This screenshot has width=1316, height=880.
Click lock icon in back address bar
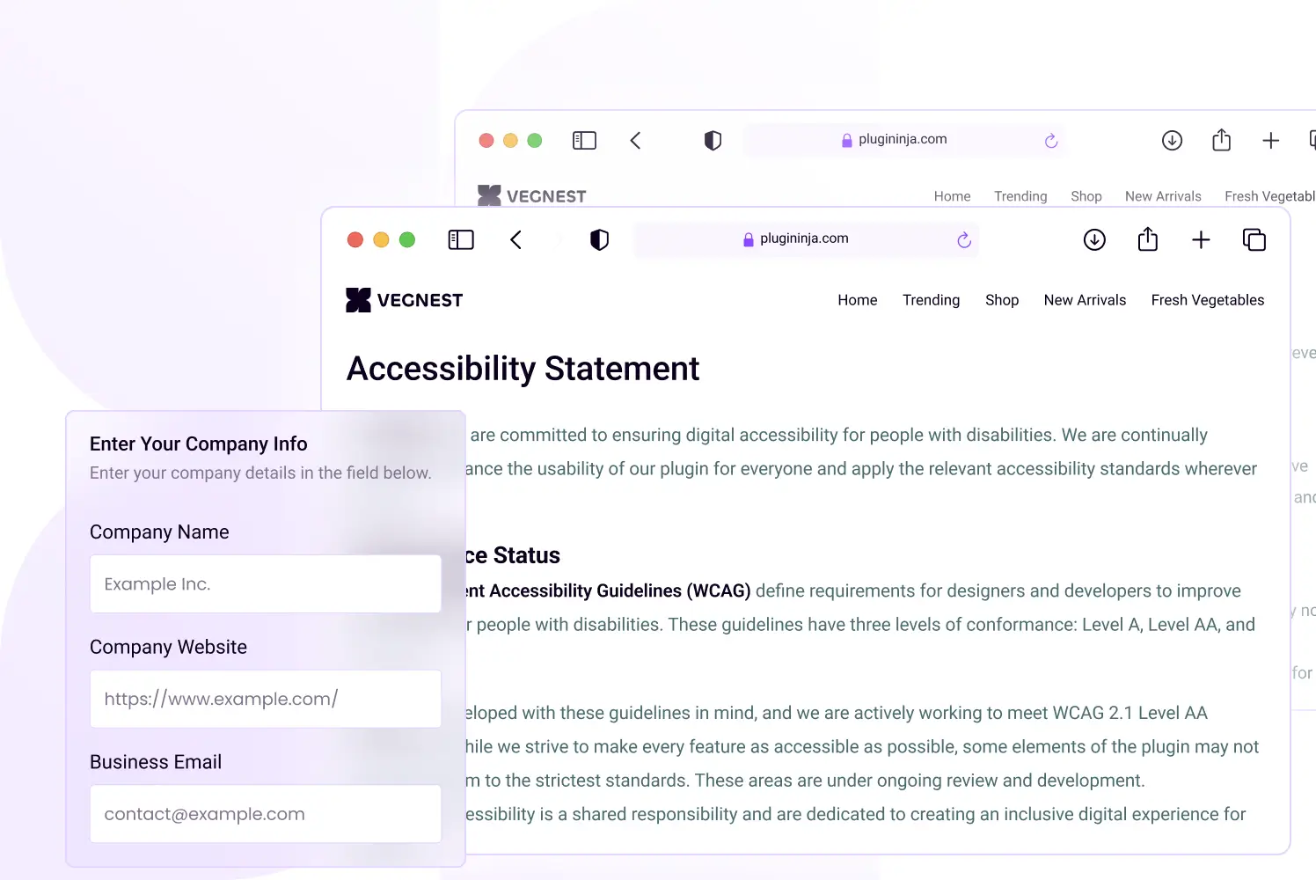847,140
